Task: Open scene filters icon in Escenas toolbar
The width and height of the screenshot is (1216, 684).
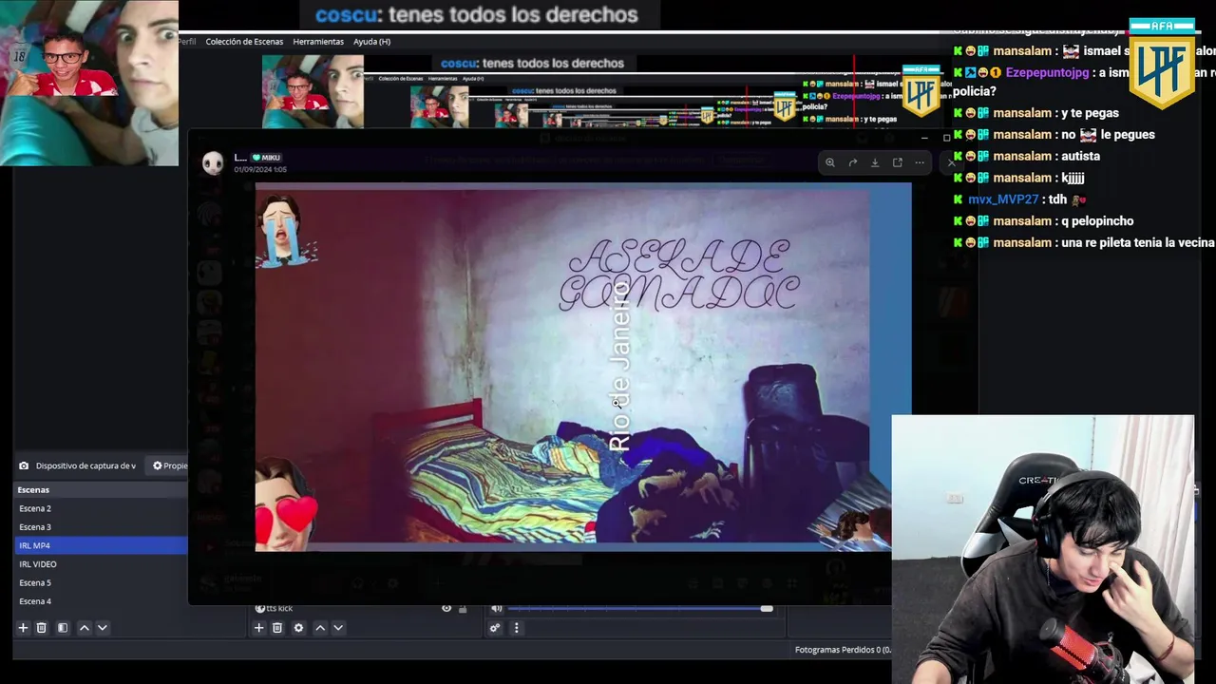Action: (x=63, y=628)
